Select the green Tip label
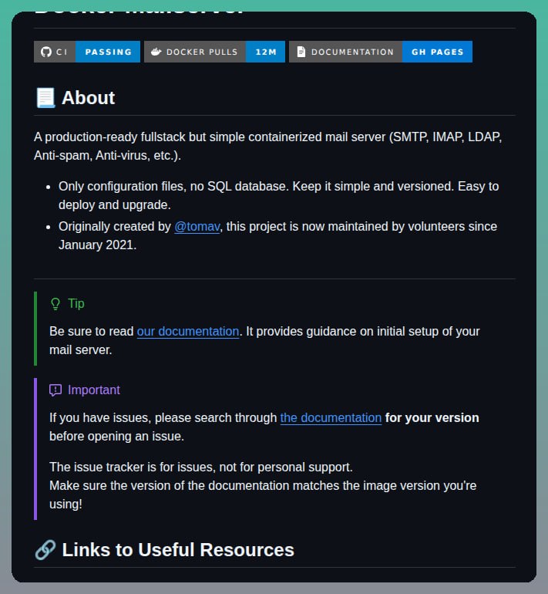Image resolution: width=548 pixels, height=594 pixels. point(76,304)
